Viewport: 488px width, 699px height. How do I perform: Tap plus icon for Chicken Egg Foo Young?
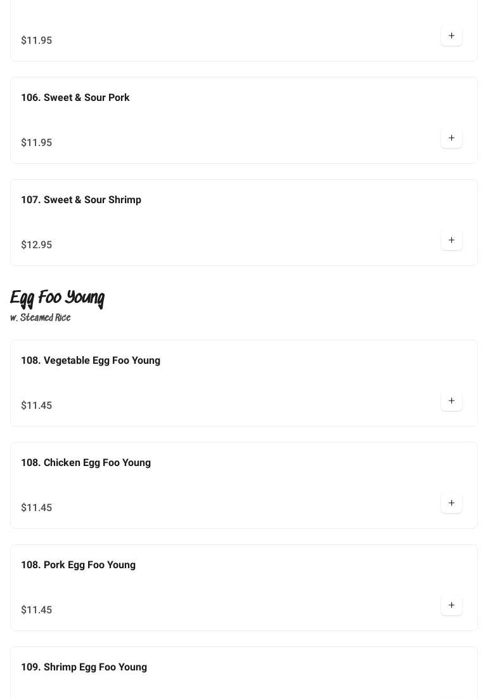pyautogui.click(x=451, y=503)
